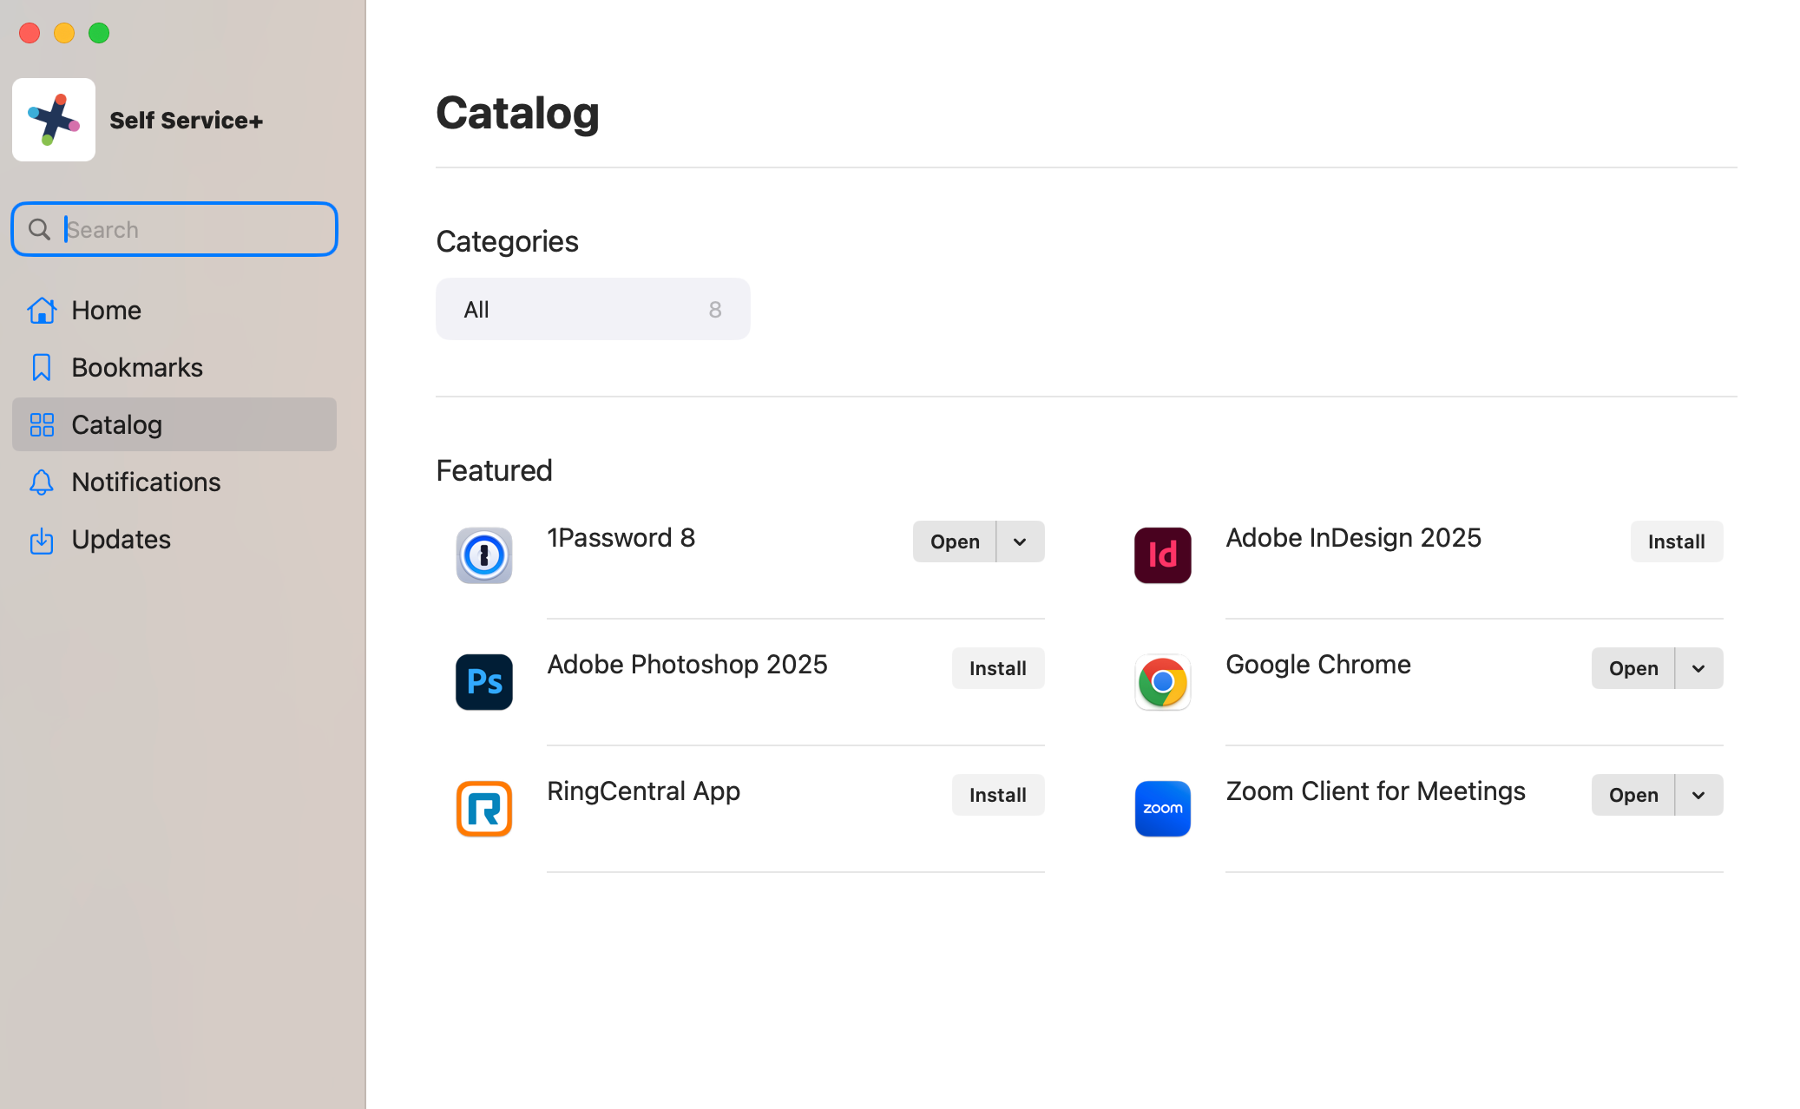Open Google Chrome with Open button

click(x=1633, y=668)
